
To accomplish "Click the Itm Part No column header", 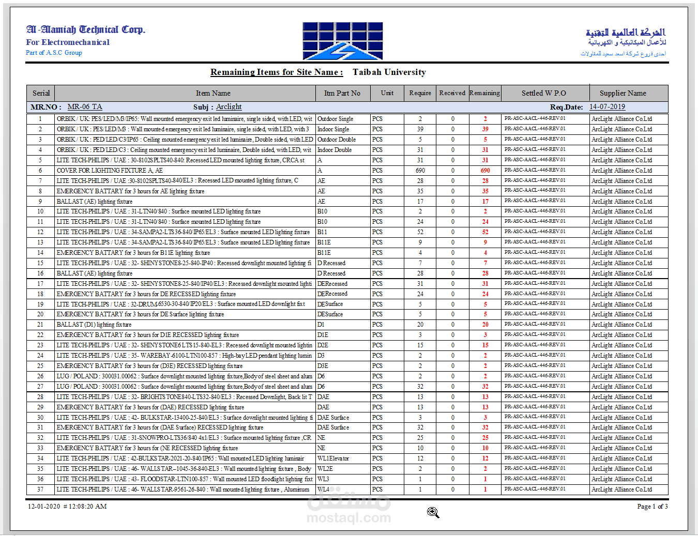I will pyautogui.click(x=342, y=93).
